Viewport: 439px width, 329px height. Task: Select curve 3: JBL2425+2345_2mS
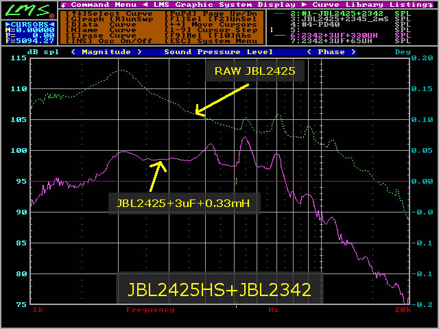(x=340, y=19)
